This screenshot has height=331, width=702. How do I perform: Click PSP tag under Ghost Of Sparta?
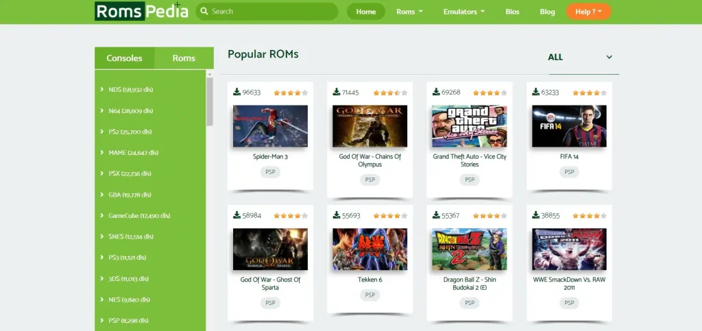coord(270,303)
